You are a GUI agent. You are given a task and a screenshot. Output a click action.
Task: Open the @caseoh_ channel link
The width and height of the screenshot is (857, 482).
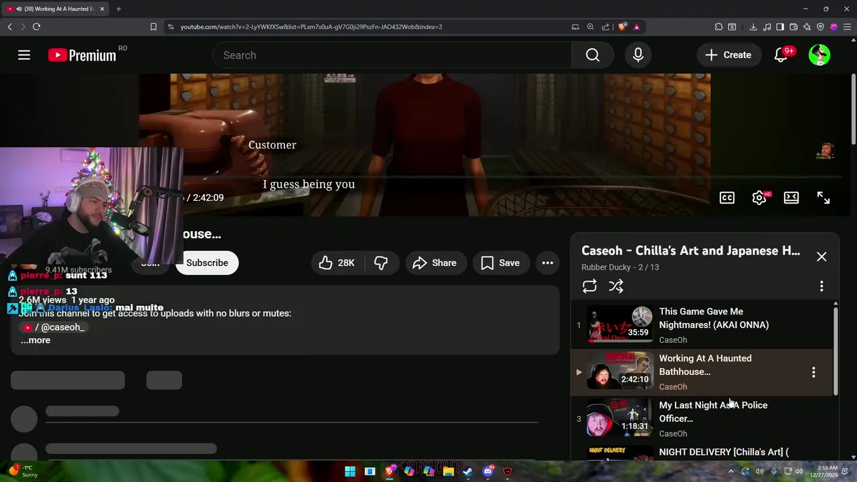[x=53, y=327]
